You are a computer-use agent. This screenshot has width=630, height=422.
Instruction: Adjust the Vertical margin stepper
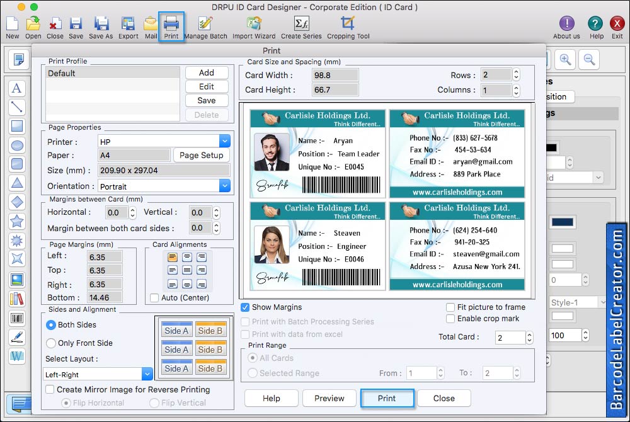pyautogui.click(x=216, y=212)
